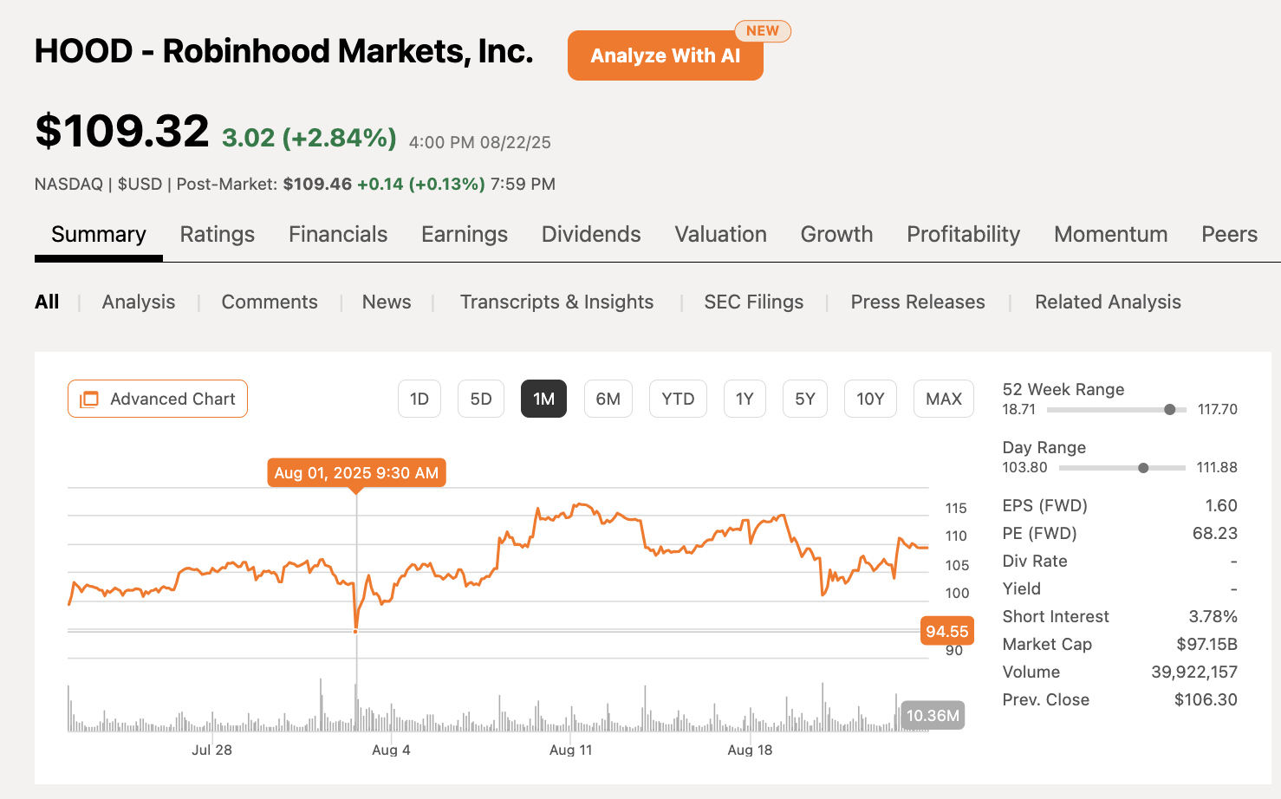Screen dimensions: 1281x799
Task: Open Transcripts & Insights
Action: 556,302
